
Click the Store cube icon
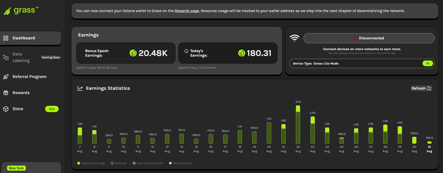(6, 109)
